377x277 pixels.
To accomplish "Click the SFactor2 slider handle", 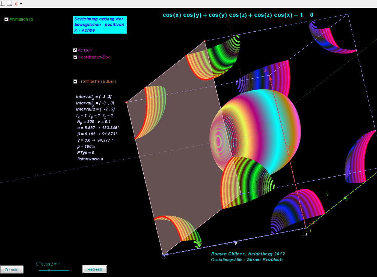I will pos(49,270).
